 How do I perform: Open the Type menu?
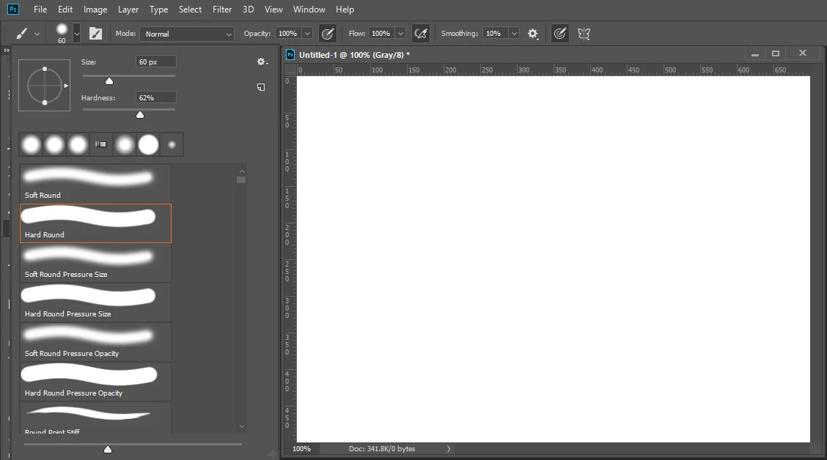tap(158, 10)
